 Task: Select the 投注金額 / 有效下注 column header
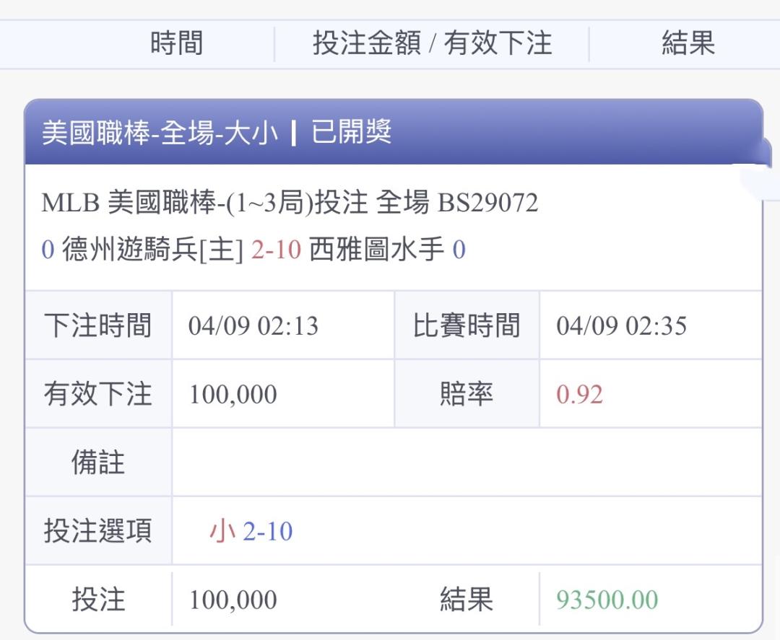coord(432,44)
